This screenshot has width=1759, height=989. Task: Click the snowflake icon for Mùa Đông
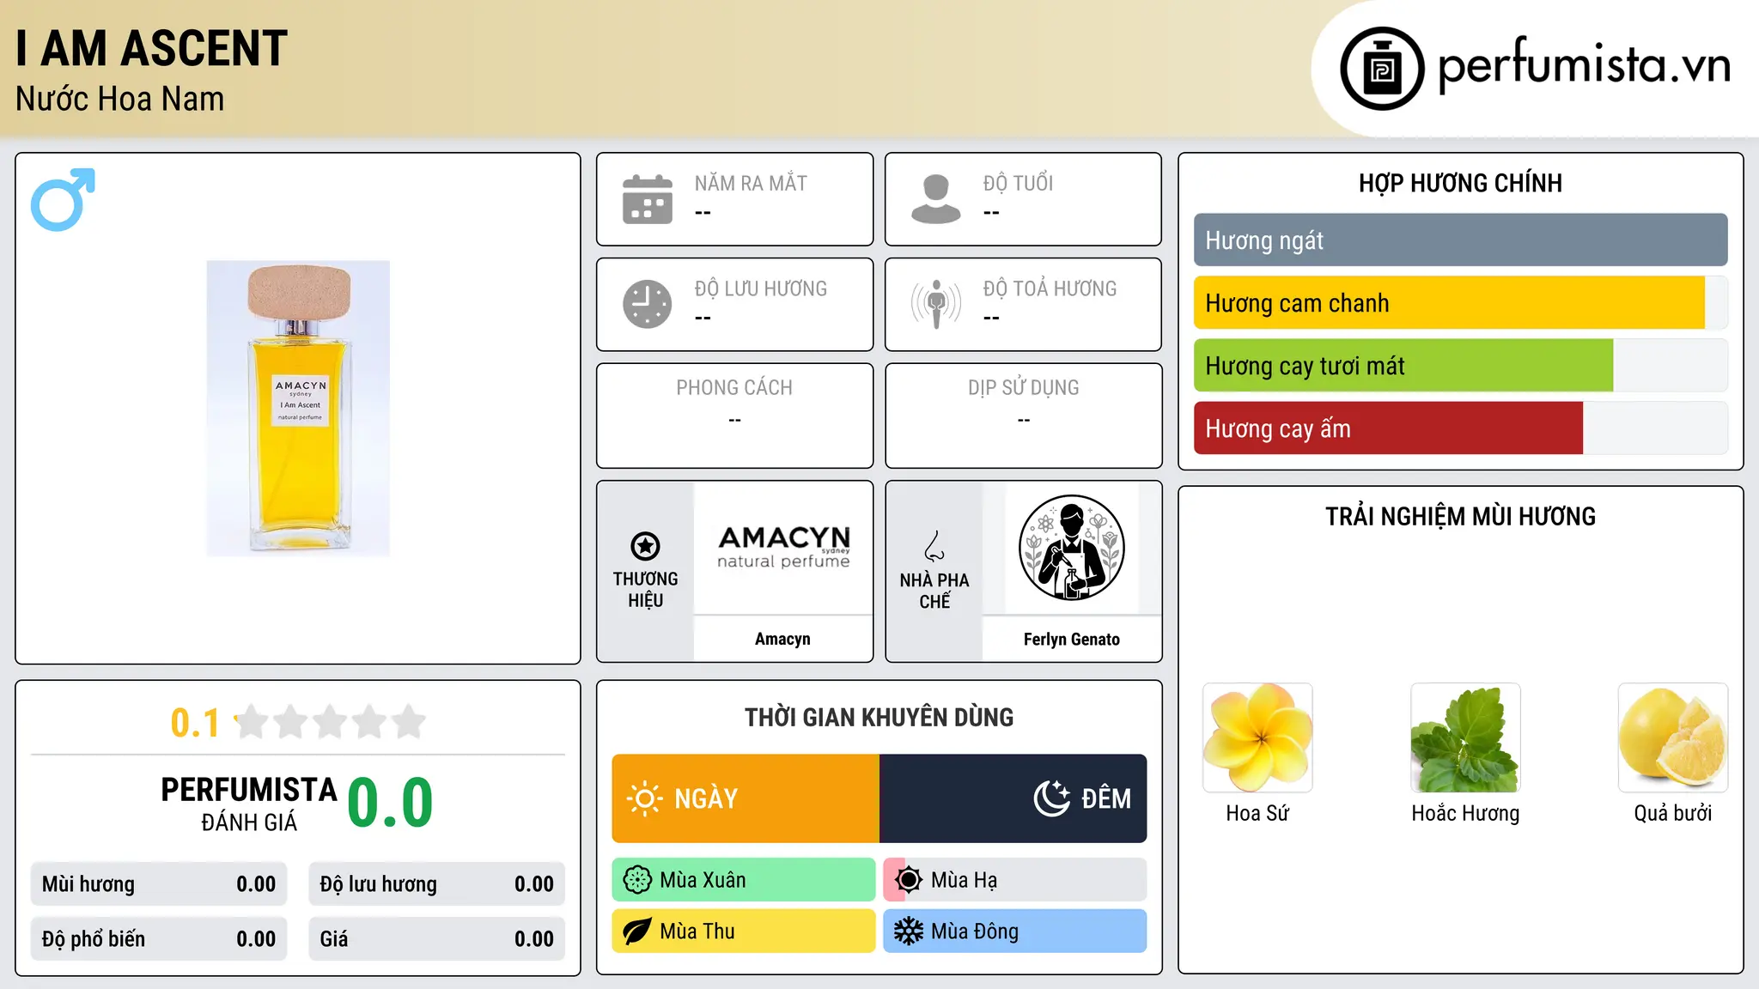pos(909,931)
